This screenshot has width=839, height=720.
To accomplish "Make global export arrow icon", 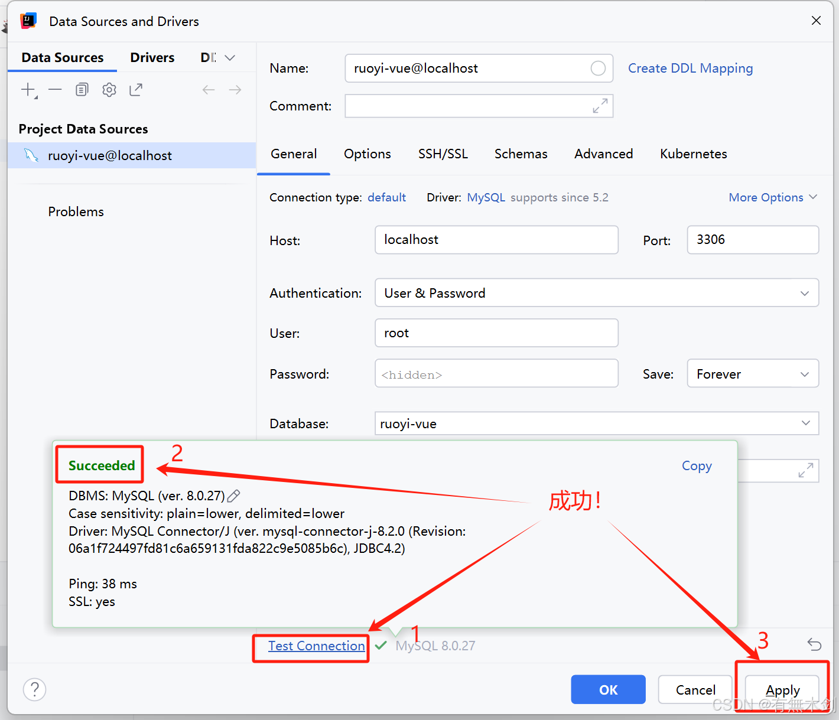I will pos(136,90).
